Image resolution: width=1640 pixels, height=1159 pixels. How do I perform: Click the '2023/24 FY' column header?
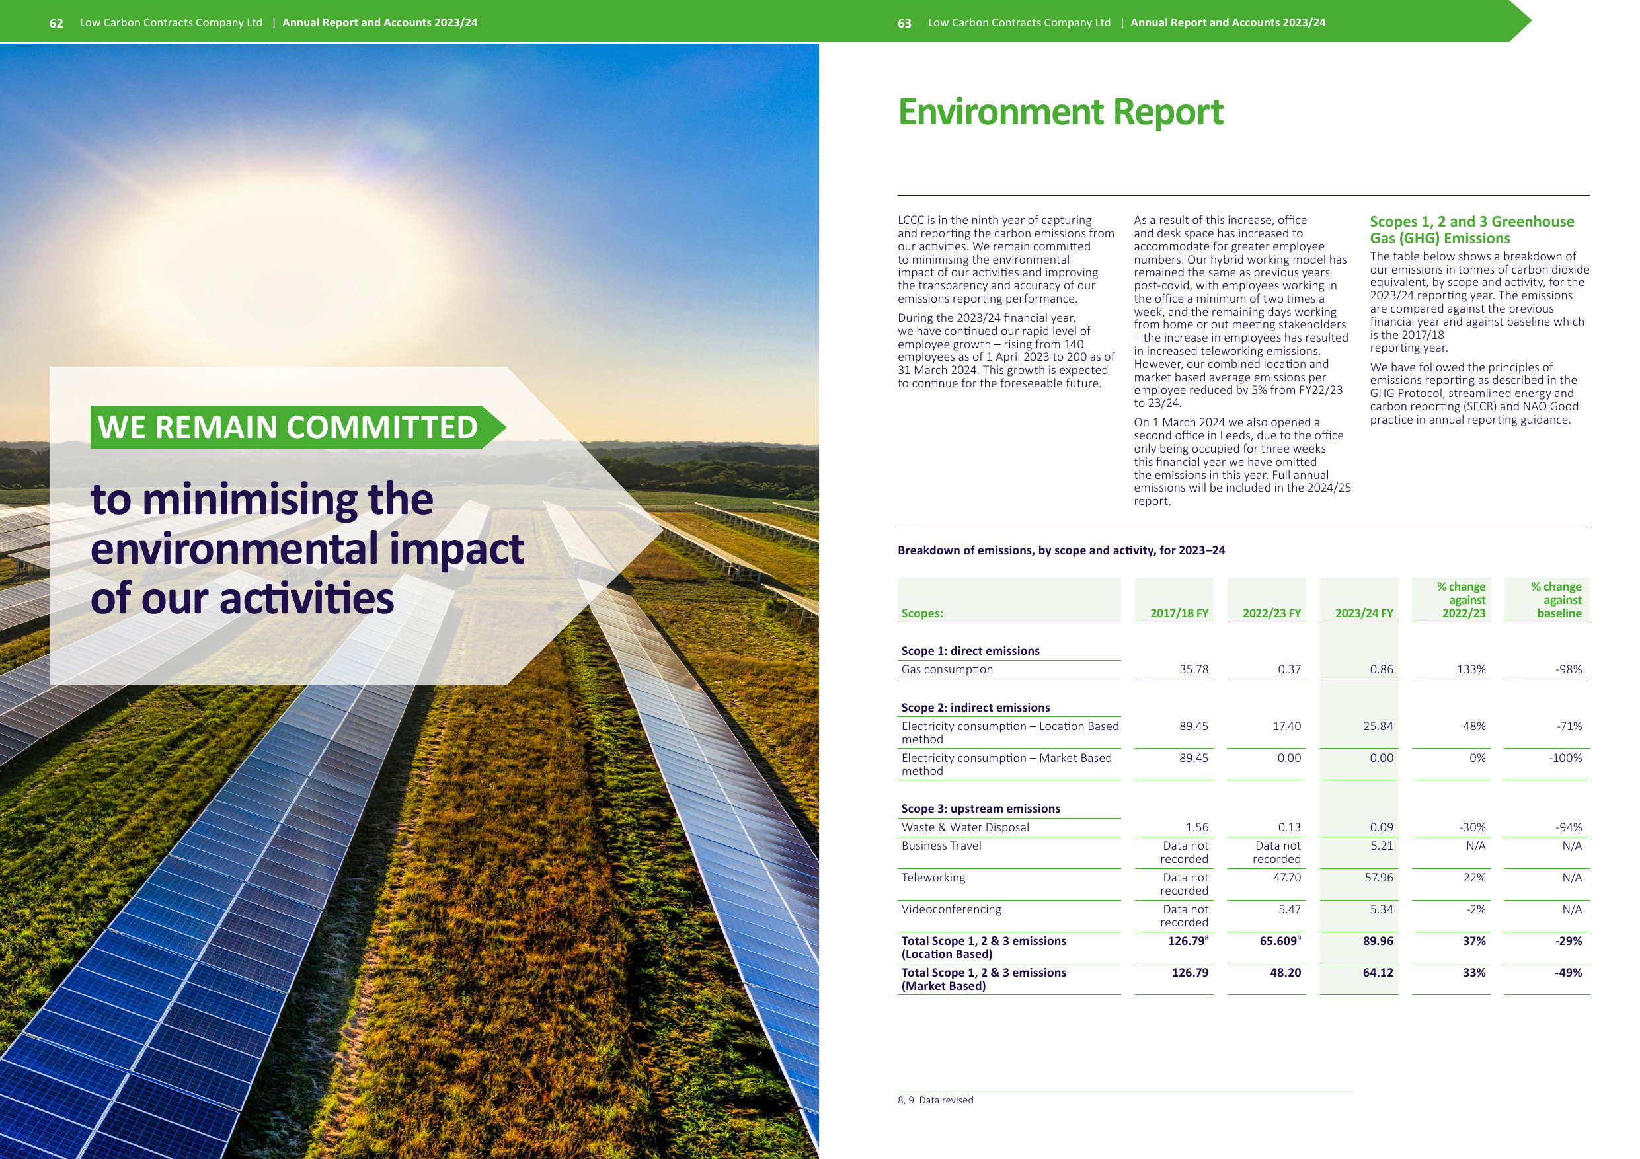click(x=1364, y=613)
